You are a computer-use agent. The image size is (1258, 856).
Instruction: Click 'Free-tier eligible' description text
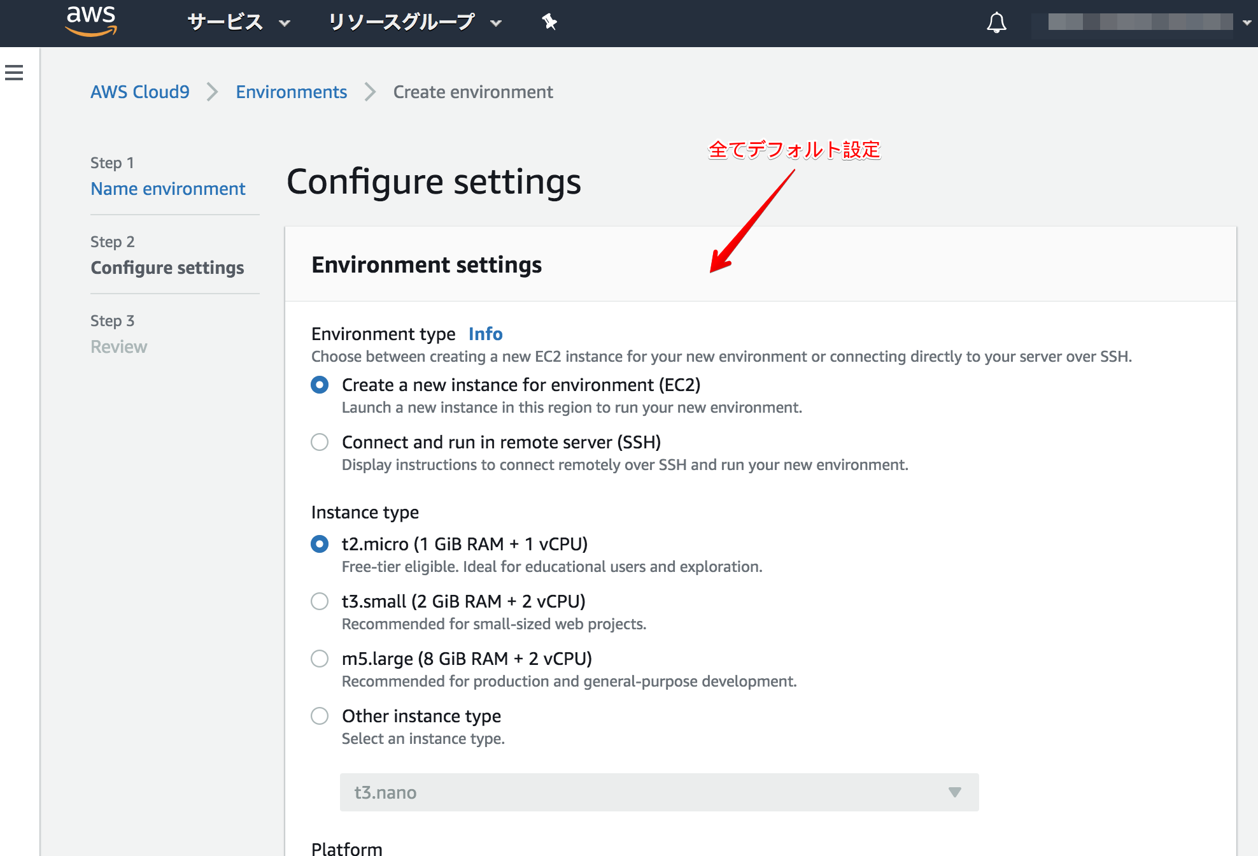[x=552, y=567]
